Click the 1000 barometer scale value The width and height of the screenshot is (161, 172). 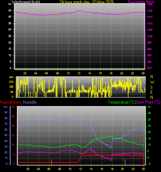(x=150, y=36)
